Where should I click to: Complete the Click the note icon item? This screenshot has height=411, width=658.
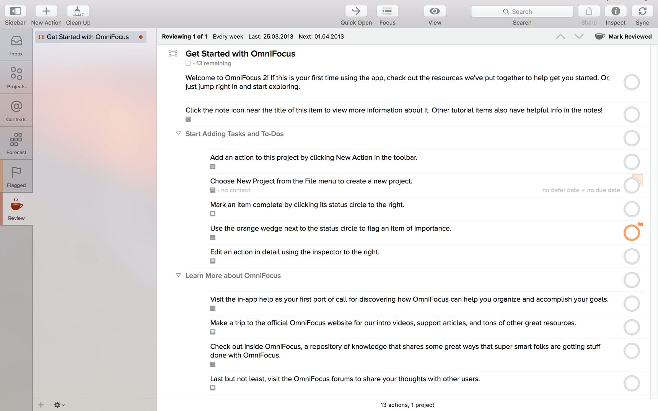coord(632,114)
